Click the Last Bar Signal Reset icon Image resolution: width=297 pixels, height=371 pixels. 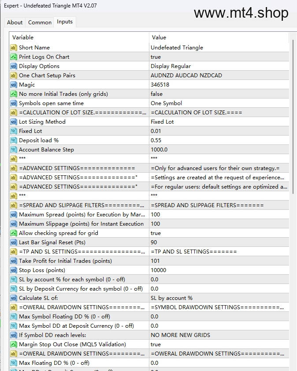coord(14,242)
